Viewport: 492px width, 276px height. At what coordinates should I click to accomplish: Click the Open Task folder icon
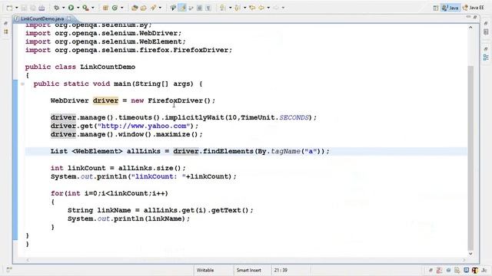tap(144, 8)
